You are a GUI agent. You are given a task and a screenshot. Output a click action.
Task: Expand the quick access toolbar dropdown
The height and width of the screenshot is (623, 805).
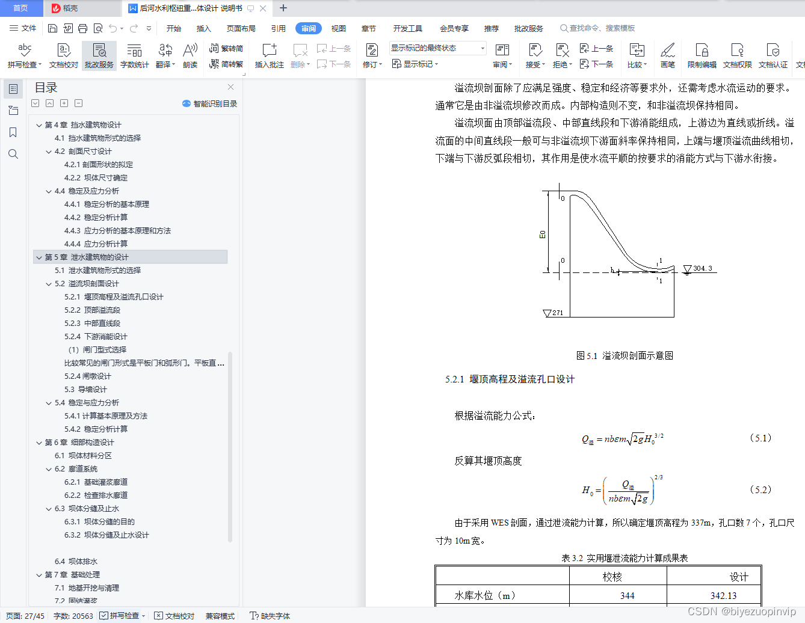[x=149, y=28]
